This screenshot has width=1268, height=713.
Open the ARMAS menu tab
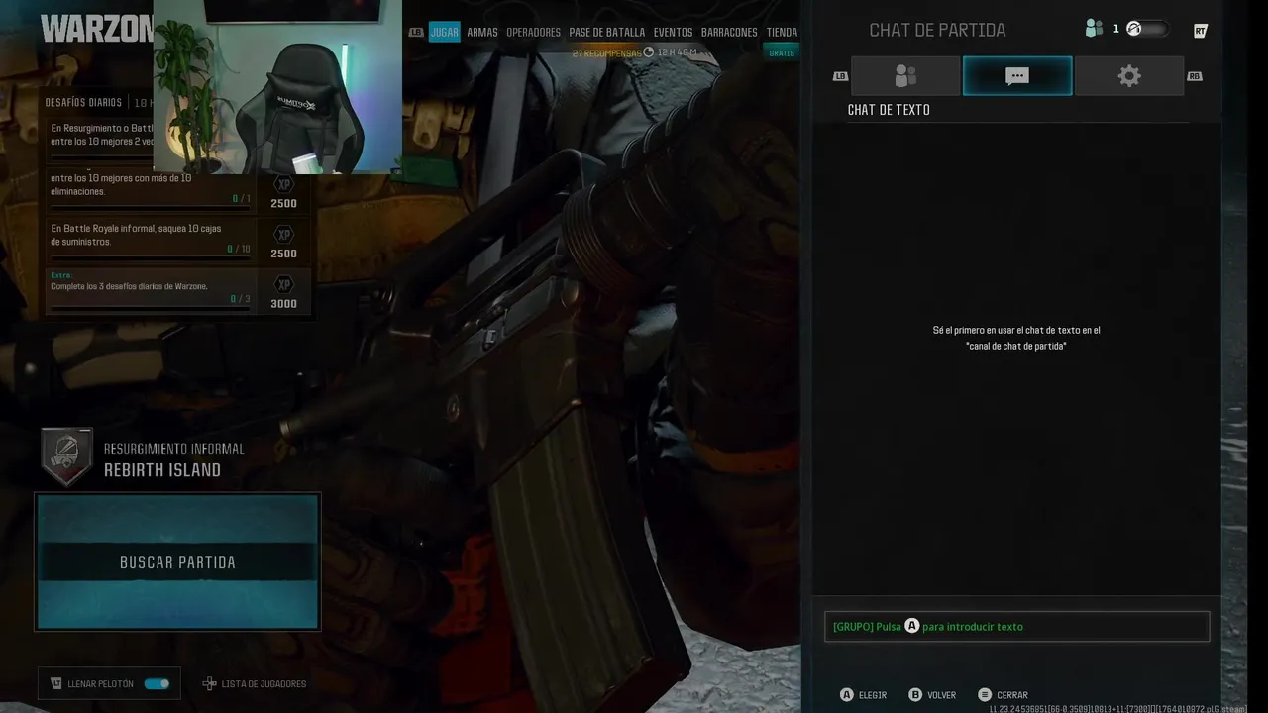pyautogui.click(x=482, y=33)
